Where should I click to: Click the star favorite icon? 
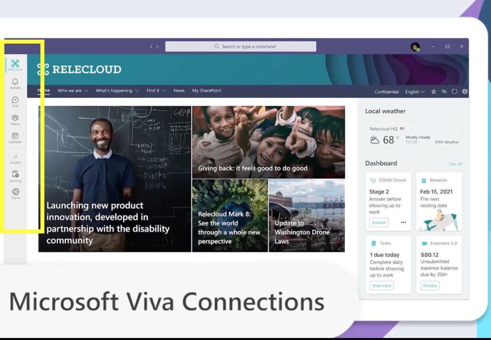433,92
